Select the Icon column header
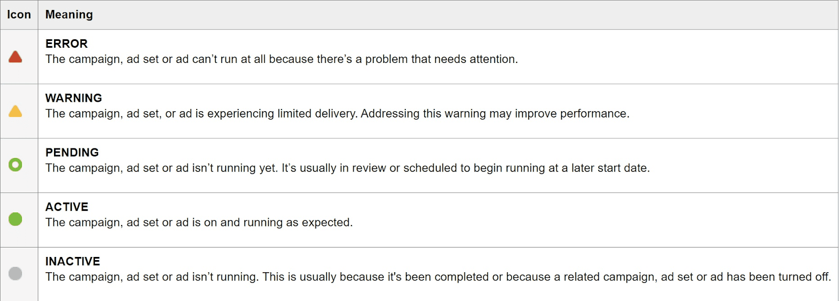The height and width of the screenshot is (301, 839). (19, 15)
